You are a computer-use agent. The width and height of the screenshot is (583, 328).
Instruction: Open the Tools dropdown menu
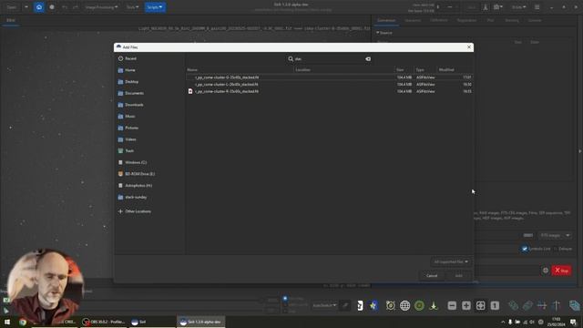click(132, 7)
